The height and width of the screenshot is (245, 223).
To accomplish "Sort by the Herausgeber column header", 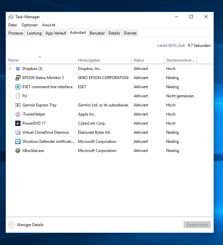I will (x=104, y=59).
